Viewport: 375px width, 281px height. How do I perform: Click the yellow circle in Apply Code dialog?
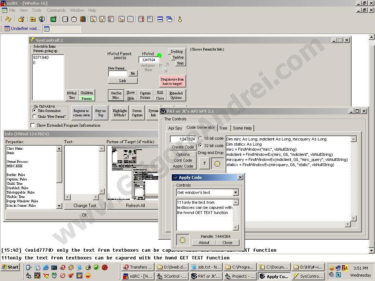click(x=182, y=240)
